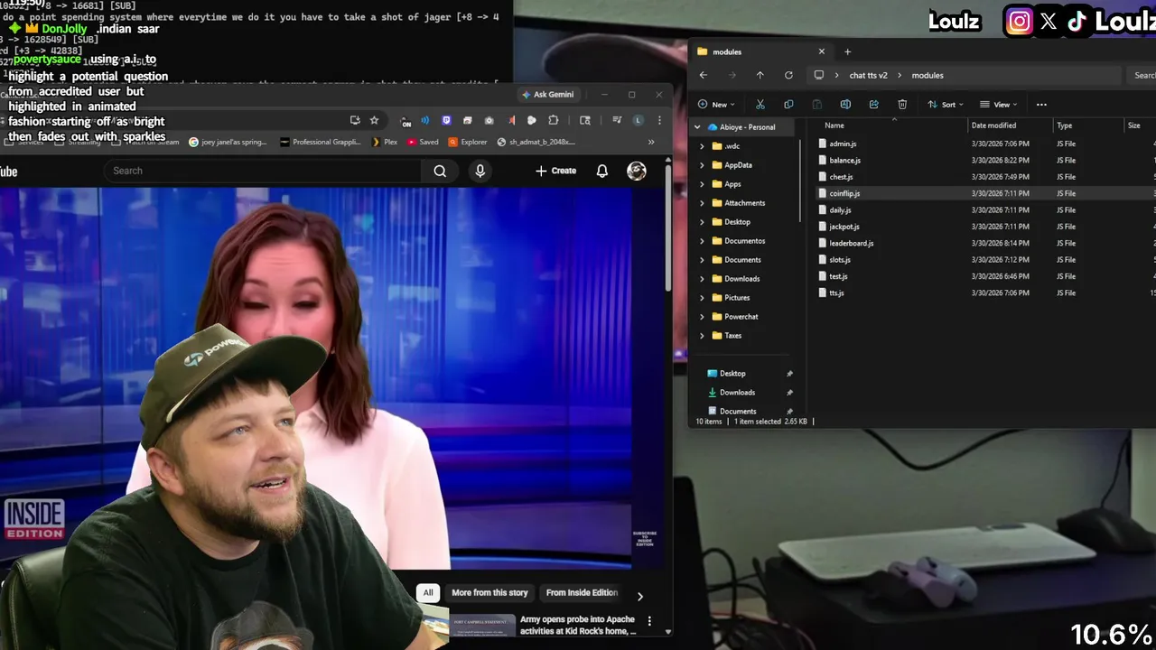Open the YouTube account avatar menu
The width and height of the screenshot is (1156, 650).
tap(637, 171)
